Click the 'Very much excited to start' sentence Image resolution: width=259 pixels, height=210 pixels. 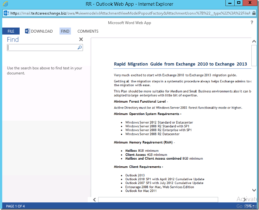[175, 75]
